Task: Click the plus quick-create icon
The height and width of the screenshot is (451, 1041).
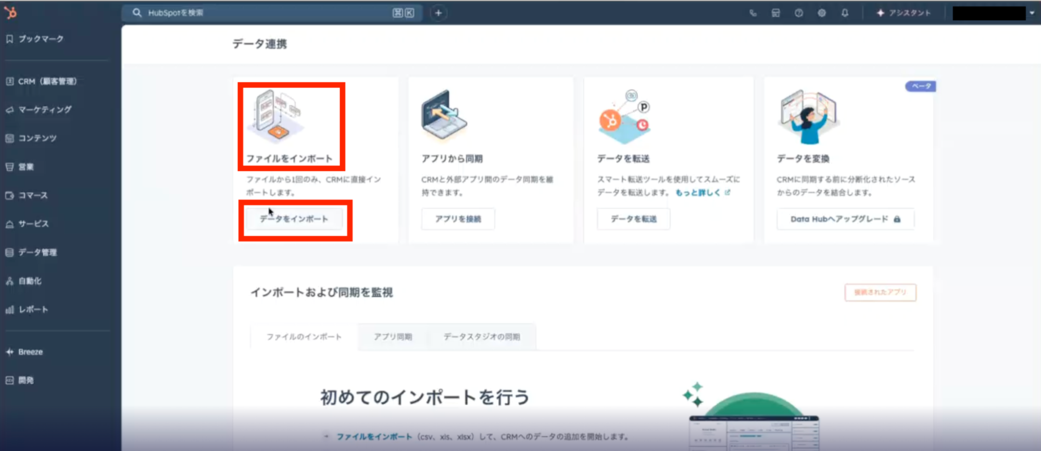Action: pos(438,13)
